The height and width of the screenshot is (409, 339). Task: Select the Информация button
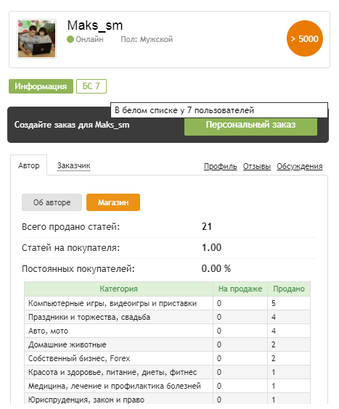41,86
